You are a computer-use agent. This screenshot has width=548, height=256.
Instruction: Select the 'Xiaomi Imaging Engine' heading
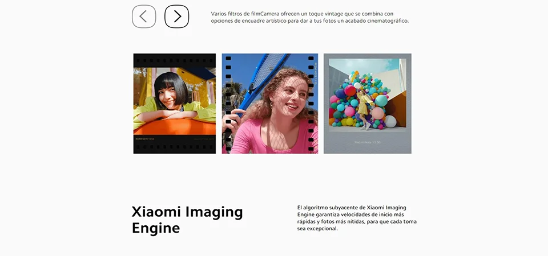[187, 220]
